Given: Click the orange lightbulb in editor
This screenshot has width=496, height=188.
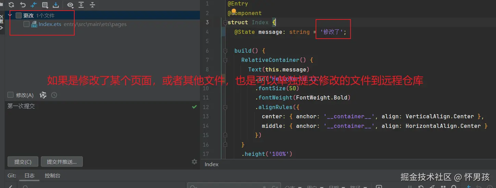Looking at the screenshot, I should [x=234, y=11].
